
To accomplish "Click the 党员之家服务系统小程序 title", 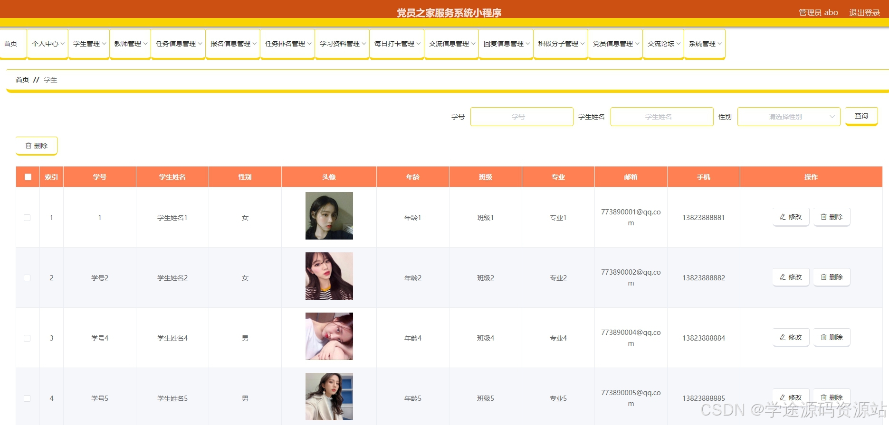I will pyautogui.click(x=449, y=13).
